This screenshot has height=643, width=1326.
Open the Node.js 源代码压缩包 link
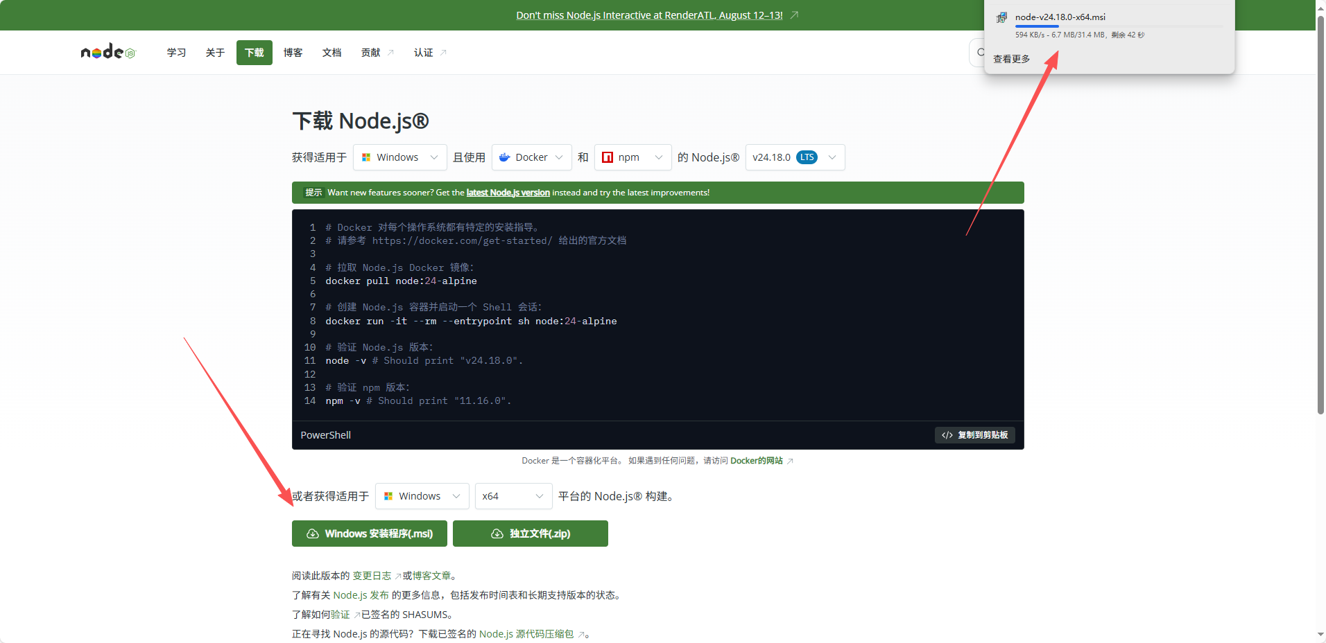pyautogui.click(x=526, y=634)
